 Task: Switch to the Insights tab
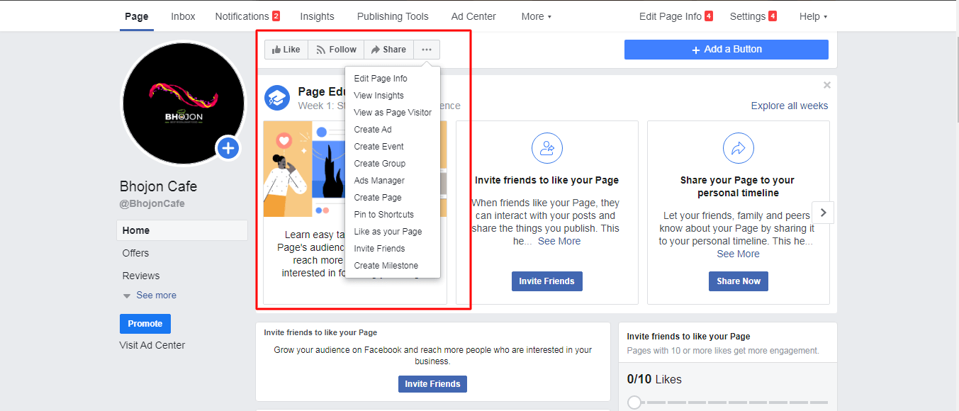(317, 16)
